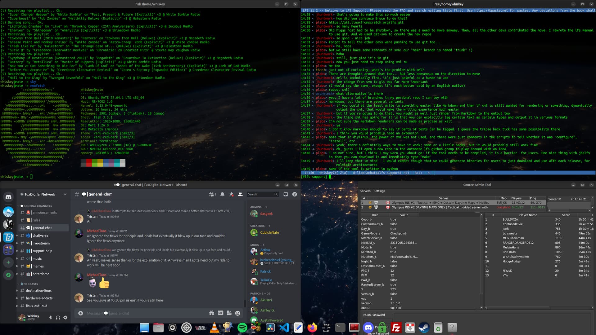Open FileZilla from the dock
The width and height of the screenshot is (596, 335).
[396, 328]
